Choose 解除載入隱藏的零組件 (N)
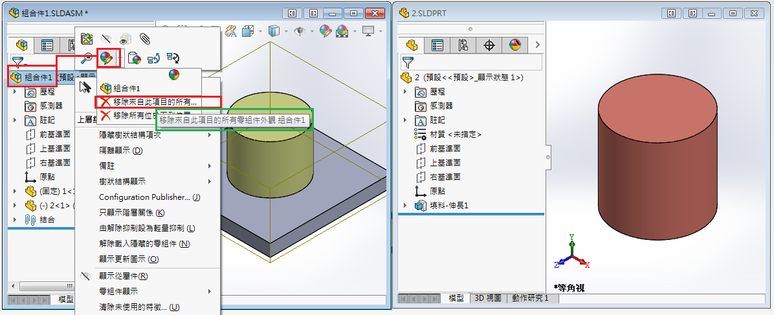The height and width of the screenshot is (315, 774). [x=147, y=243]
